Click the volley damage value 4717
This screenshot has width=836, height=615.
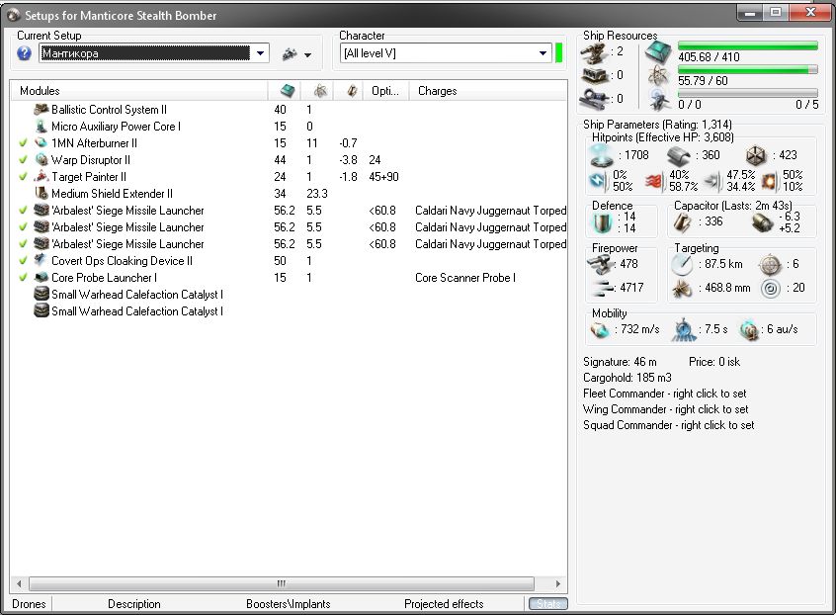(631, 288)
